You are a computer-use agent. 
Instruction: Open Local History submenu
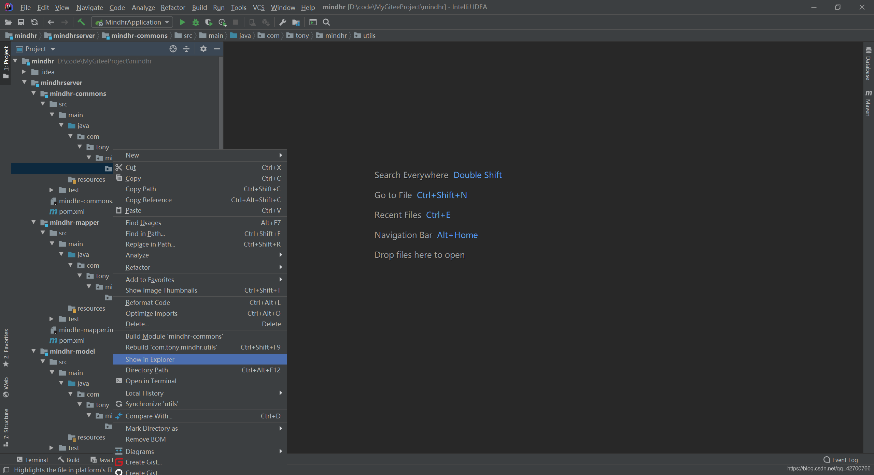200,393
